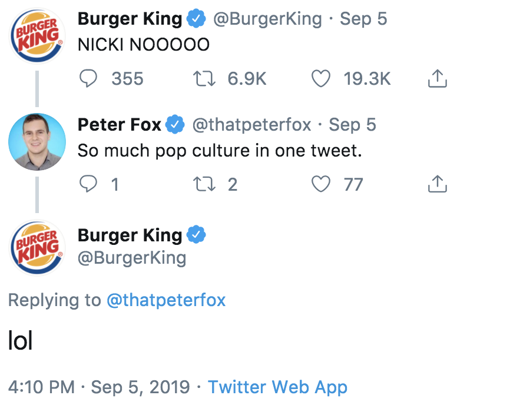Click the Peter Fox display name
The width and height of the screenshot is (510, 405).
click(119, 125)
